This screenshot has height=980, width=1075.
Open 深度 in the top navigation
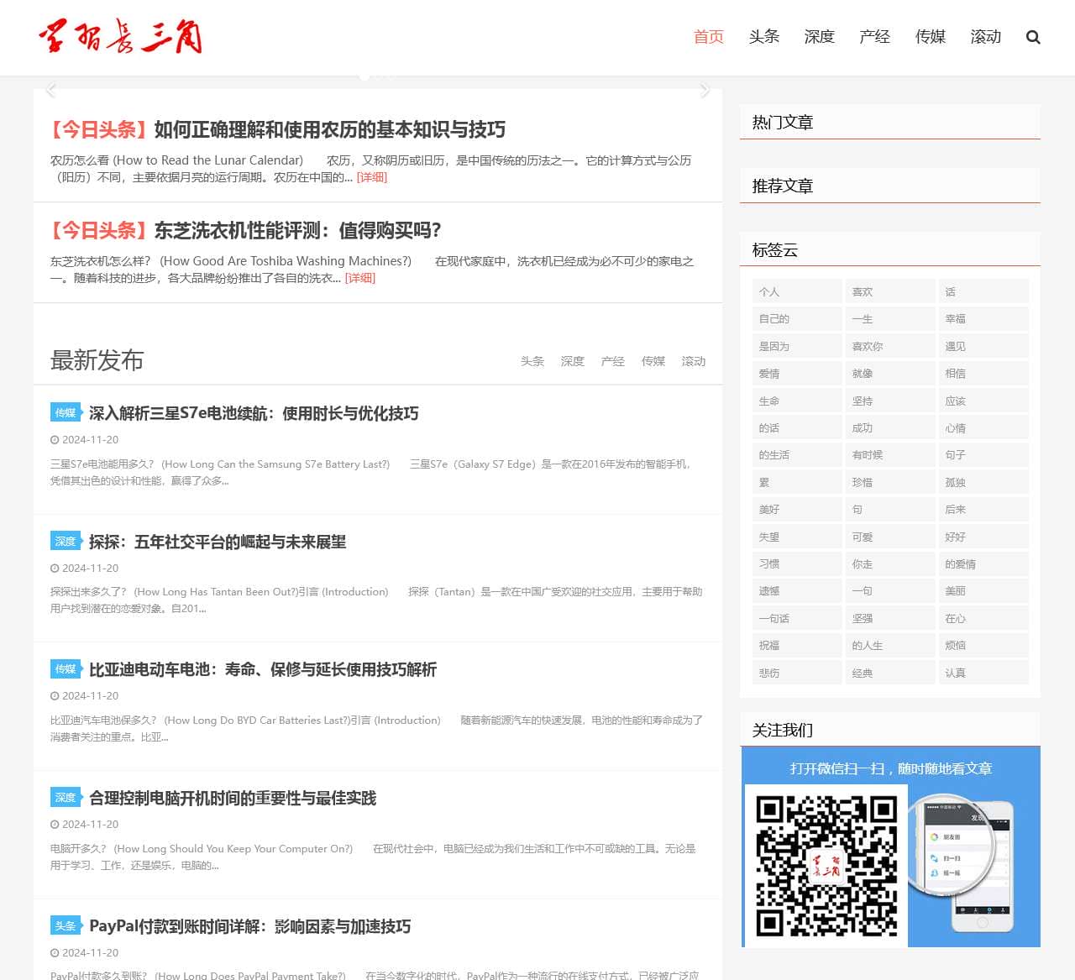[x=820, y=37]
